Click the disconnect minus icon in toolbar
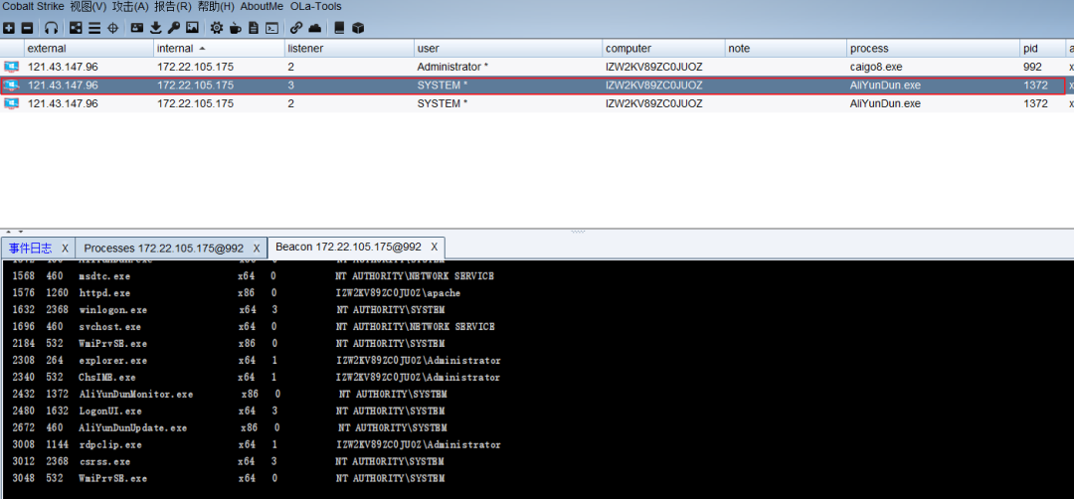1074x499 pixels. [x=27, y=28]
